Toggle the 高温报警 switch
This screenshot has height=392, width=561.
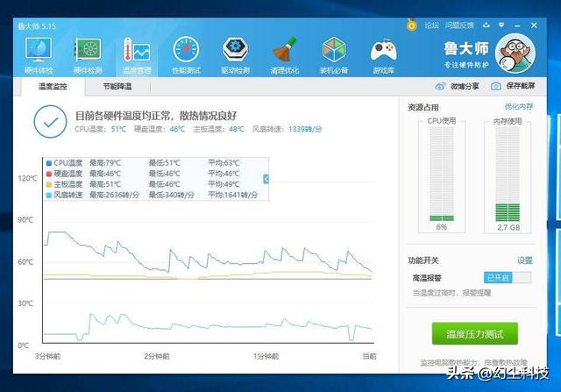click(508, 277)
